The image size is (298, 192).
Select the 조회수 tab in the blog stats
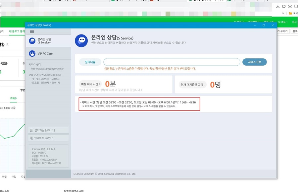click(13, 98)
